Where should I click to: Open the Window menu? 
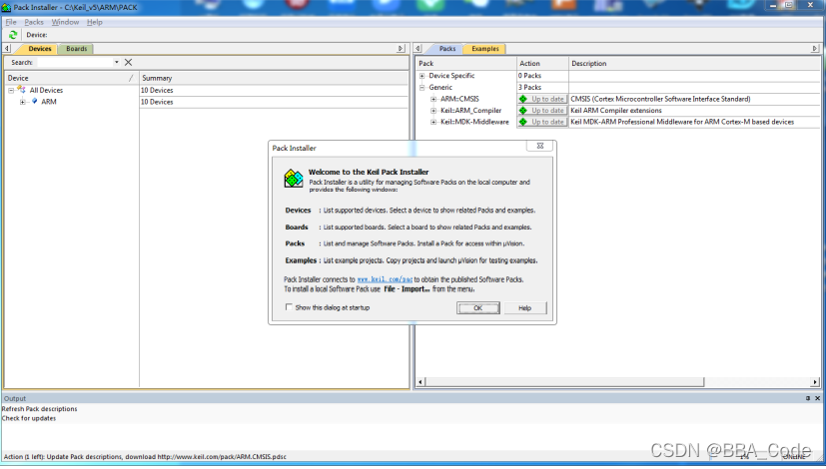pos(65,22)
